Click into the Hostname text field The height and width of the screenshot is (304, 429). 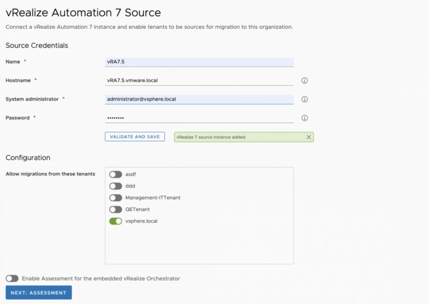point(199,80)
